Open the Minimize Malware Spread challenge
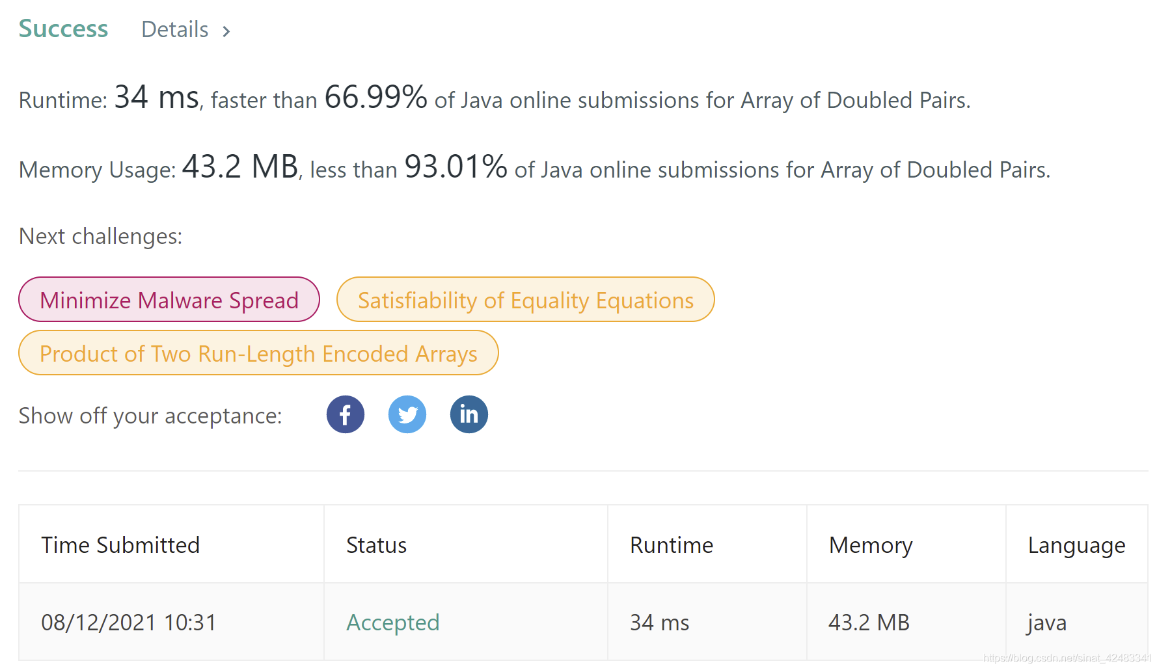This screenshot has width=1157, height=670. point(169,300)
